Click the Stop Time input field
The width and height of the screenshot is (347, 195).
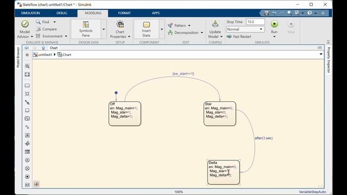(x=255, y=22)
